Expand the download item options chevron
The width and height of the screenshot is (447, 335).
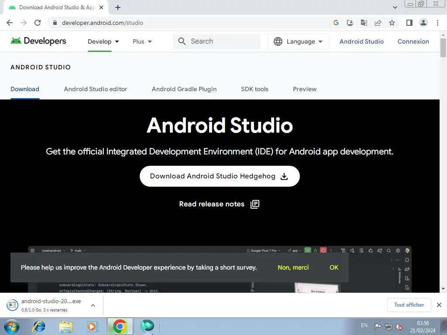coord(93,305)
